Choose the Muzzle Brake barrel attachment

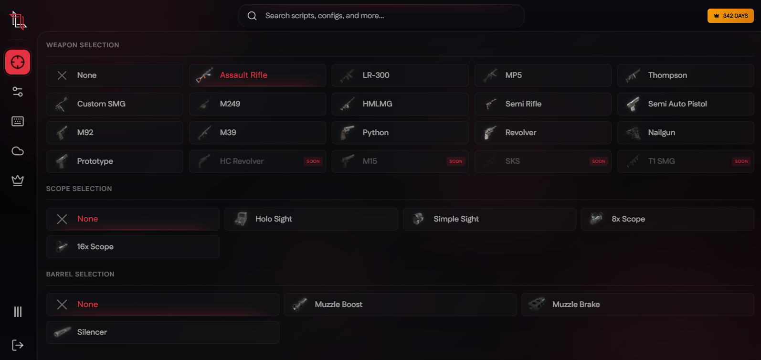pos(637,305)
